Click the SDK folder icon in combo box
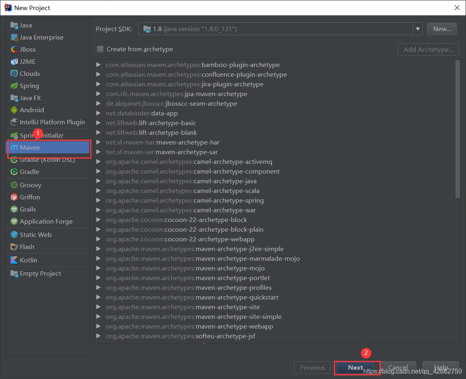Image resolution: width=466 pixels, height=379 pixels. click(147, 29)
